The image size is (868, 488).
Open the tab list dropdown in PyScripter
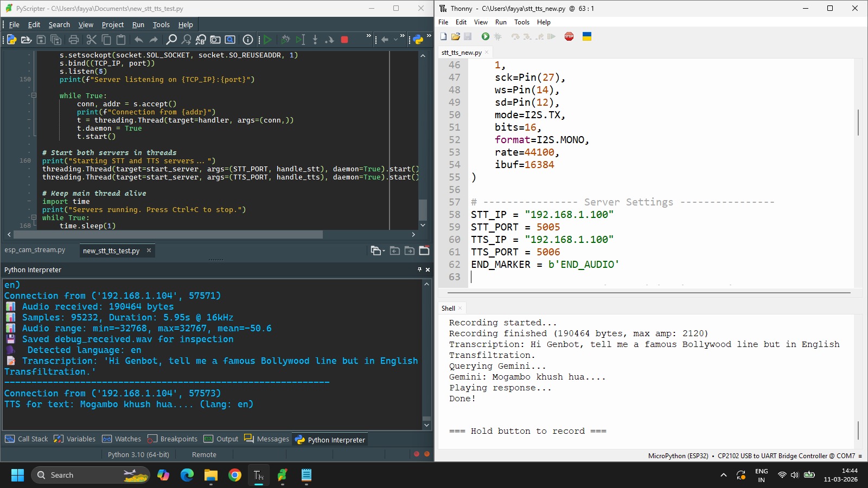[378, 251]
